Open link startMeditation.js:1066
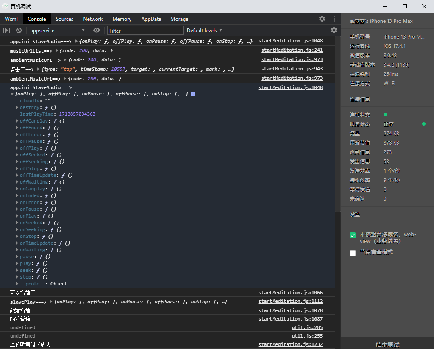434x349 pixels. point(290,293)
